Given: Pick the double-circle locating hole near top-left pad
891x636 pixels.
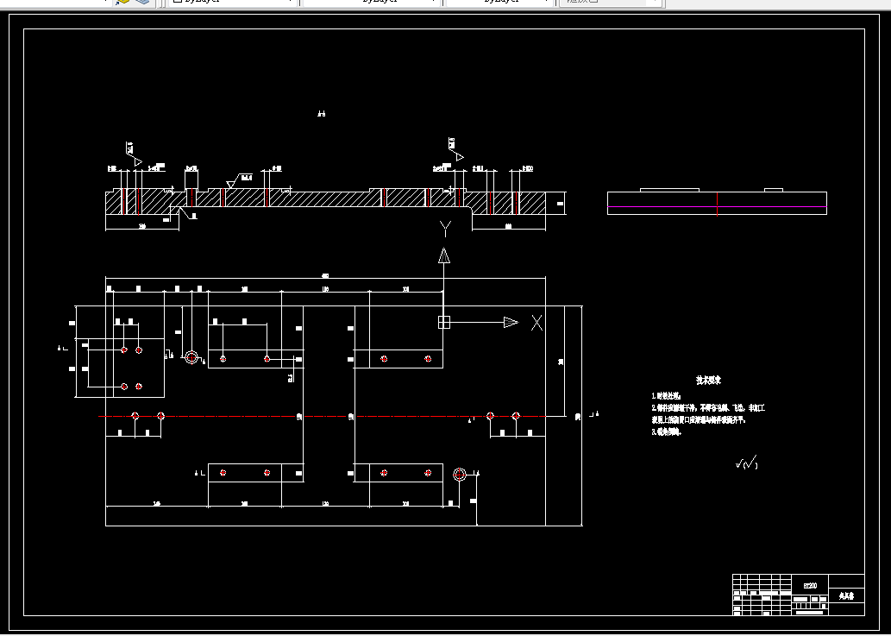Looking at the screenshot, I should click(x=191, y=357).
